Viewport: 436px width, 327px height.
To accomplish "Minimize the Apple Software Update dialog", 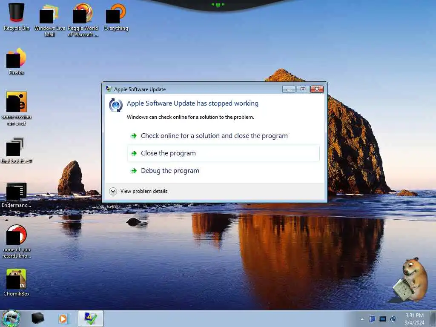I will click(x=289, y=89).
